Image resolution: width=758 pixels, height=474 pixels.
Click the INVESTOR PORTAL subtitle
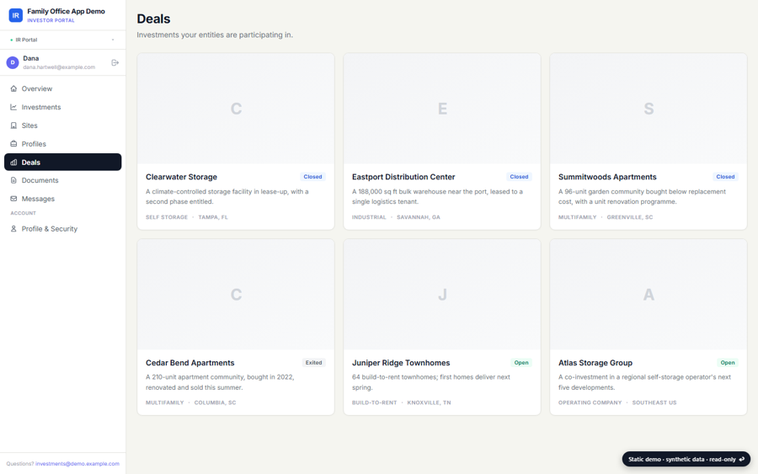(x=51, y=20)
